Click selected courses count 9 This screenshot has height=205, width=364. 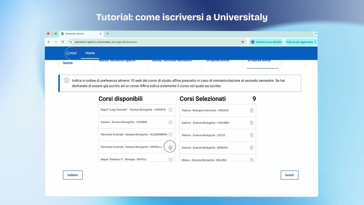coord(254,99)
